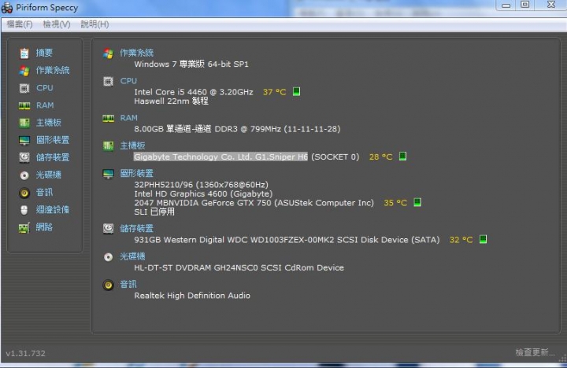This screenshot has height=368, width=567.
Task: Click the Haswell 22nm 製程 text
Action: tap(171, 101)
